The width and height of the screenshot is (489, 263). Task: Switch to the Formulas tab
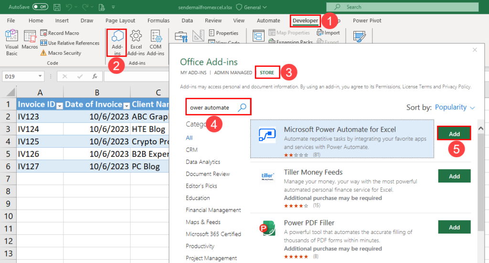[159, 20]
